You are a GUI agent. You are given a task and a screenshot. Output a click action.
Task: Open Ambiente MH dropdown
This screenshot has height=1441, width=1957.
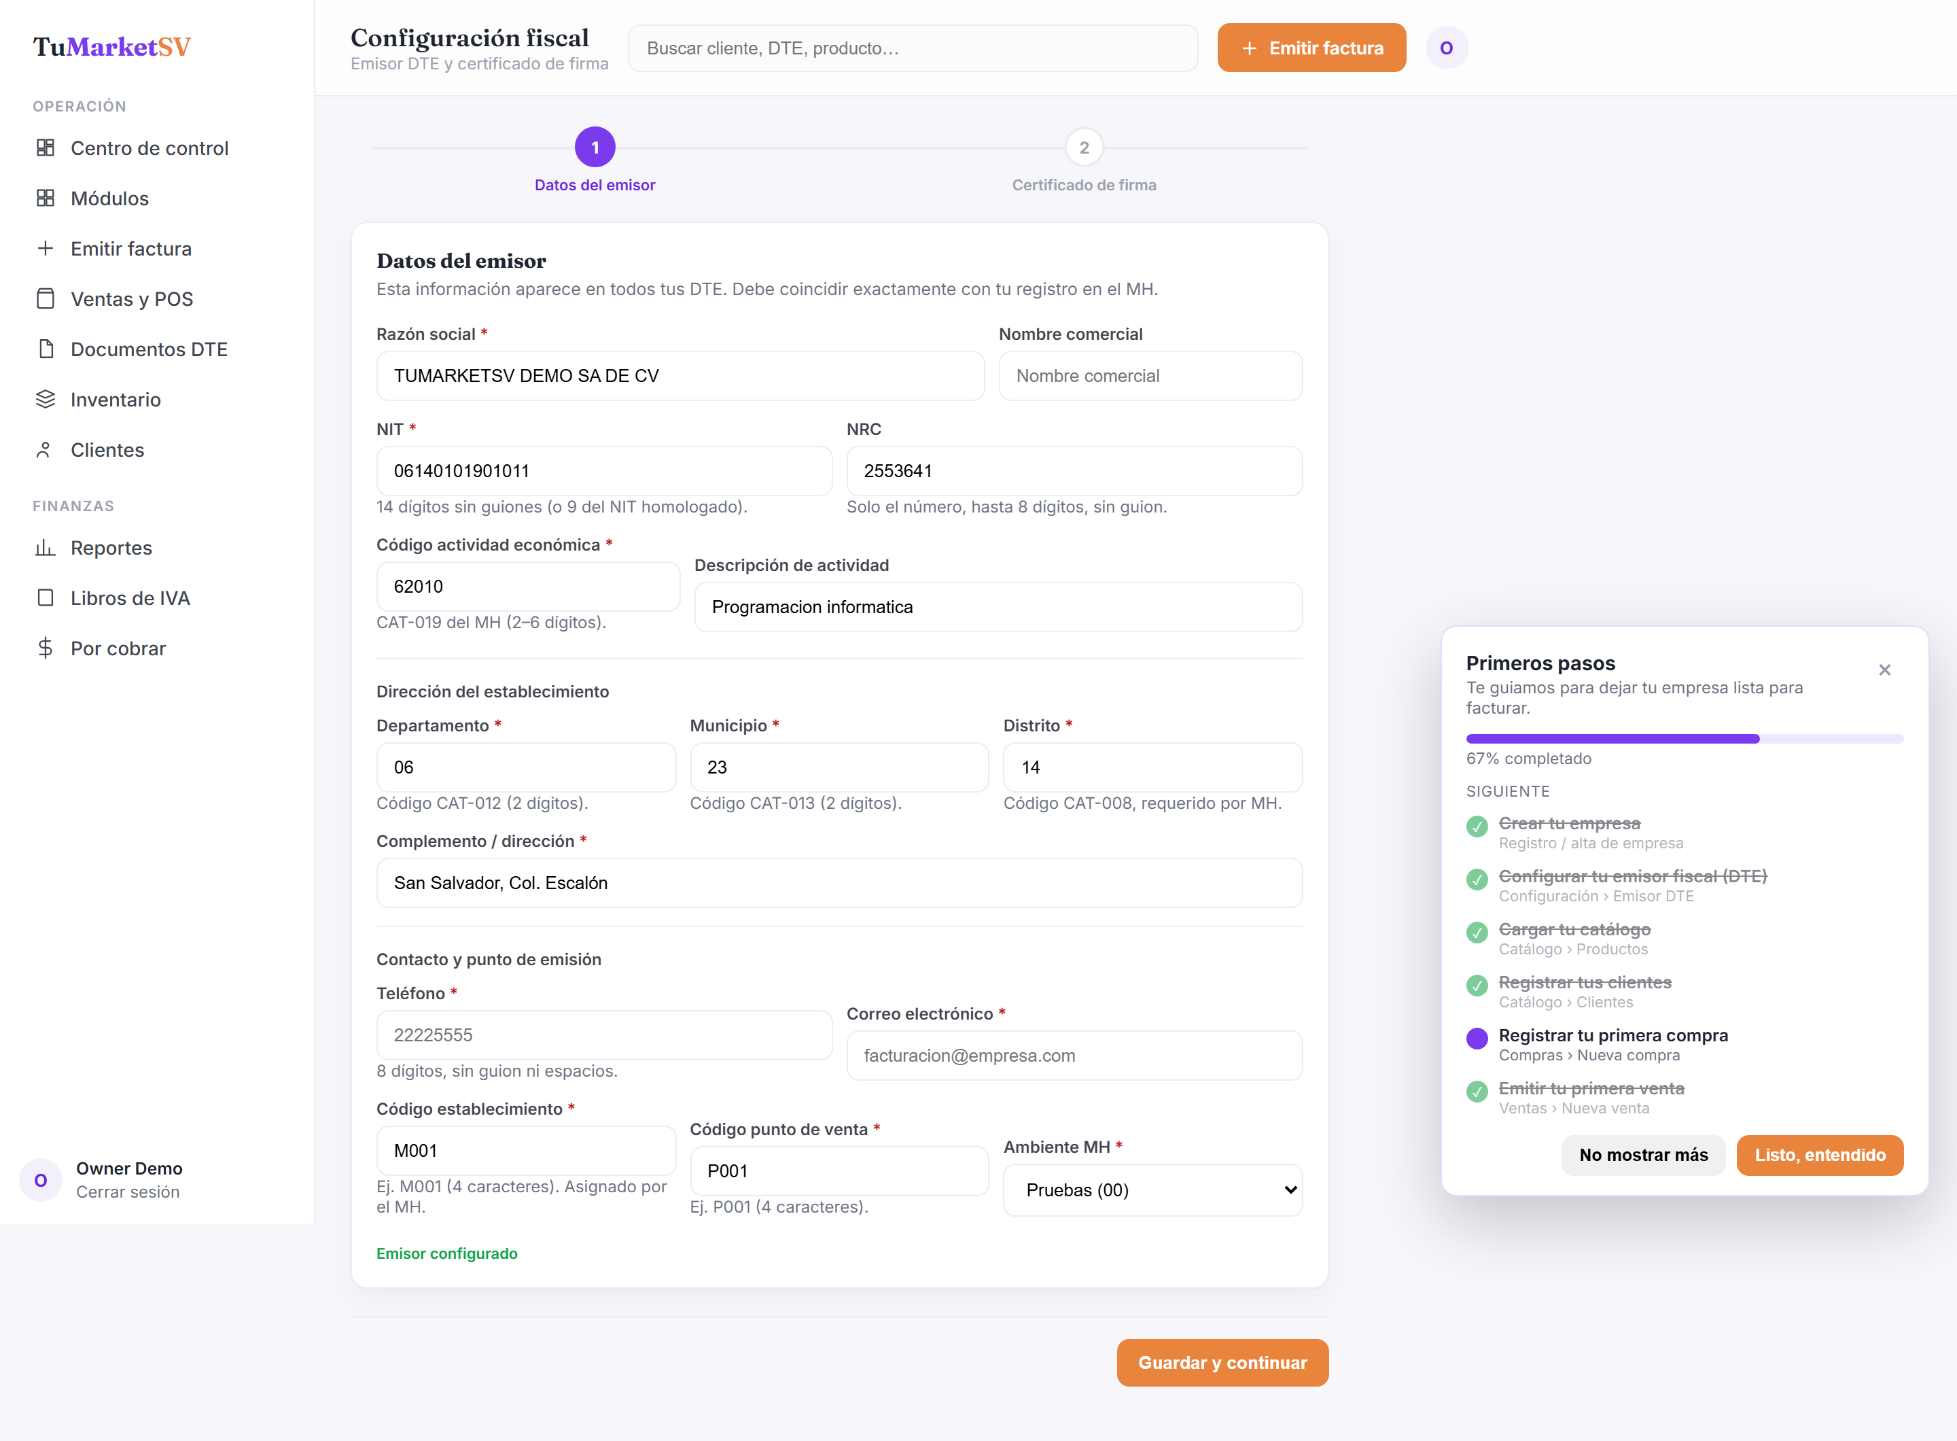pos(1153,1190)
